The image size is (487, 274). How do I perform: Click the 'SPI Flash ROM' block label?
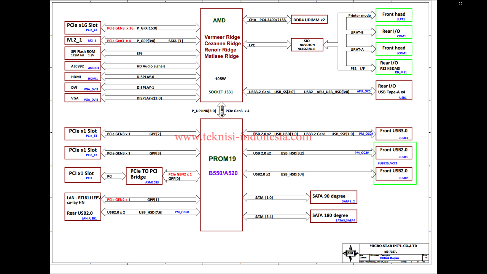83,51
